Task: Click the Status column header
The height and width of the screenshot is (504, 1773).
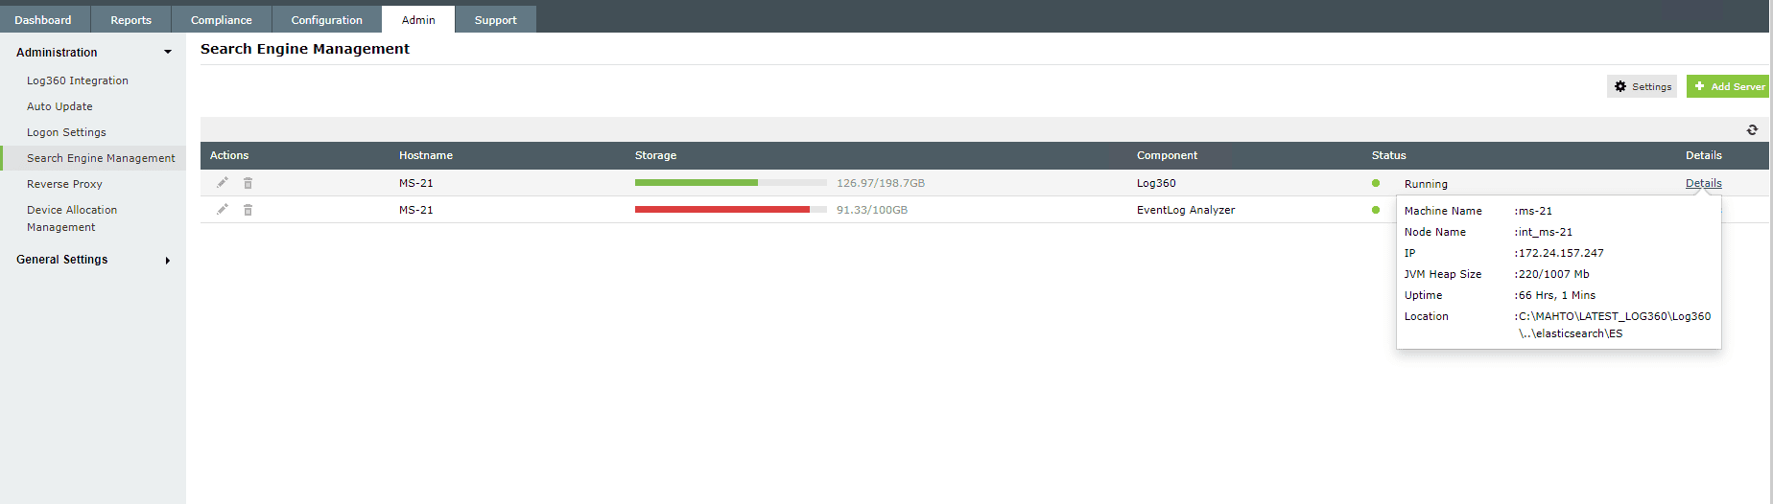Action: coord(1389,155)
